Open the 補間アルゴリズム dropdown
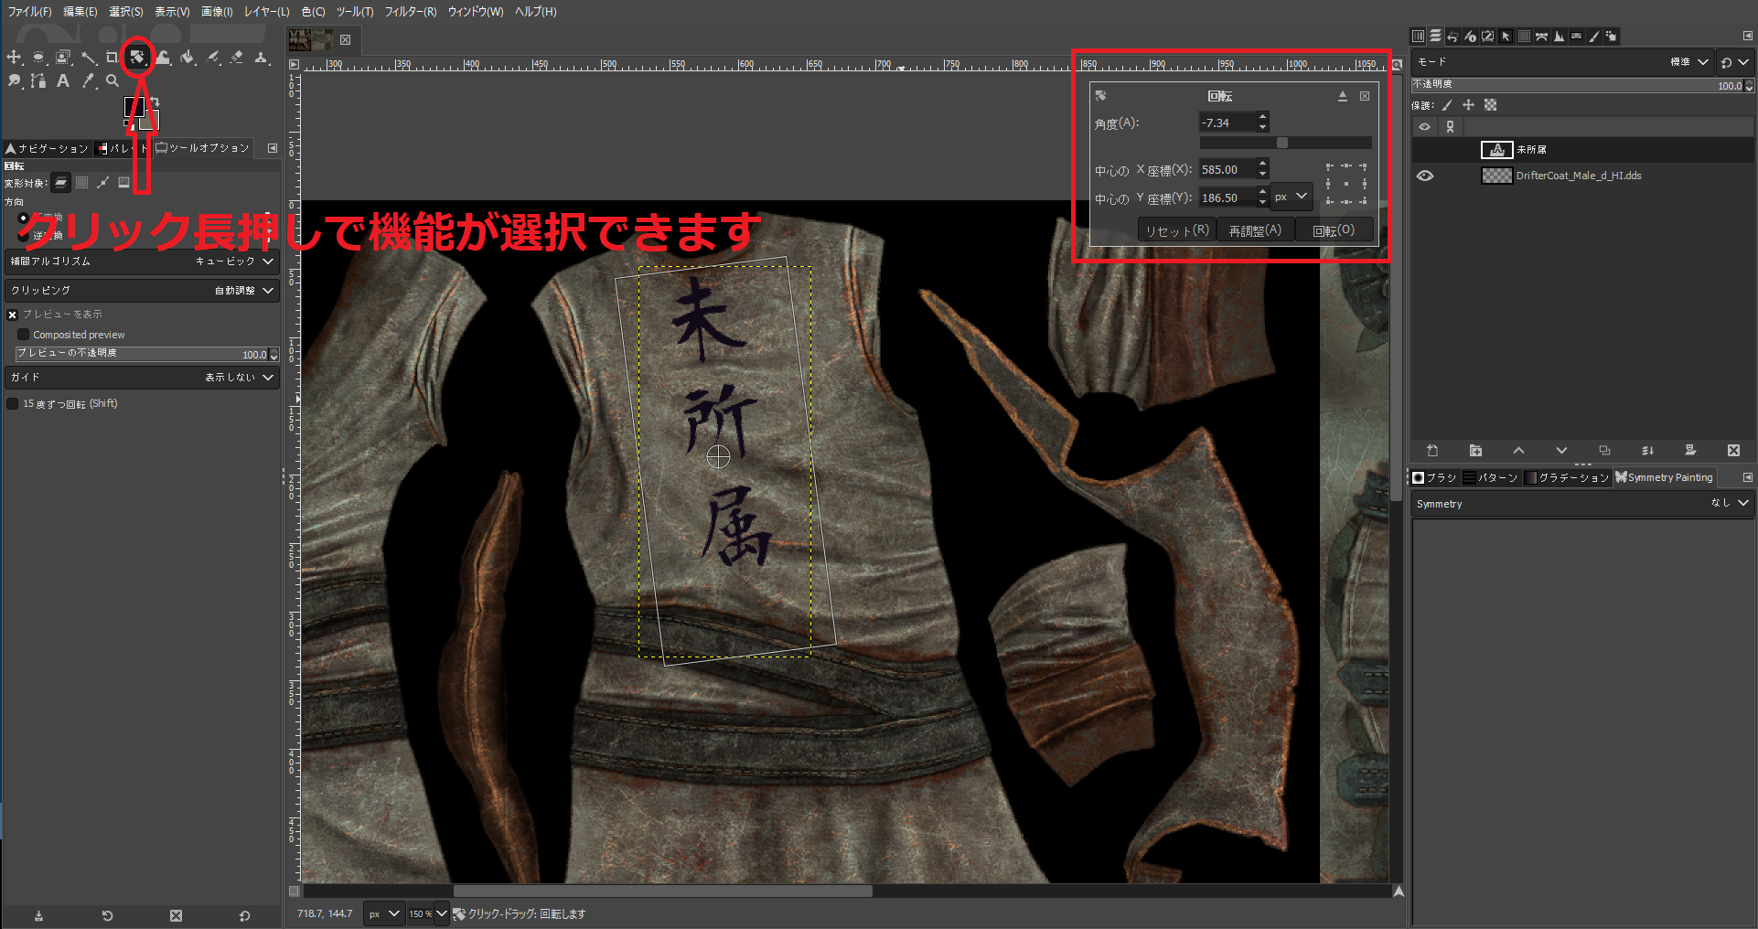The width and height of the screenshot is (1758, 929). (142, 262)
